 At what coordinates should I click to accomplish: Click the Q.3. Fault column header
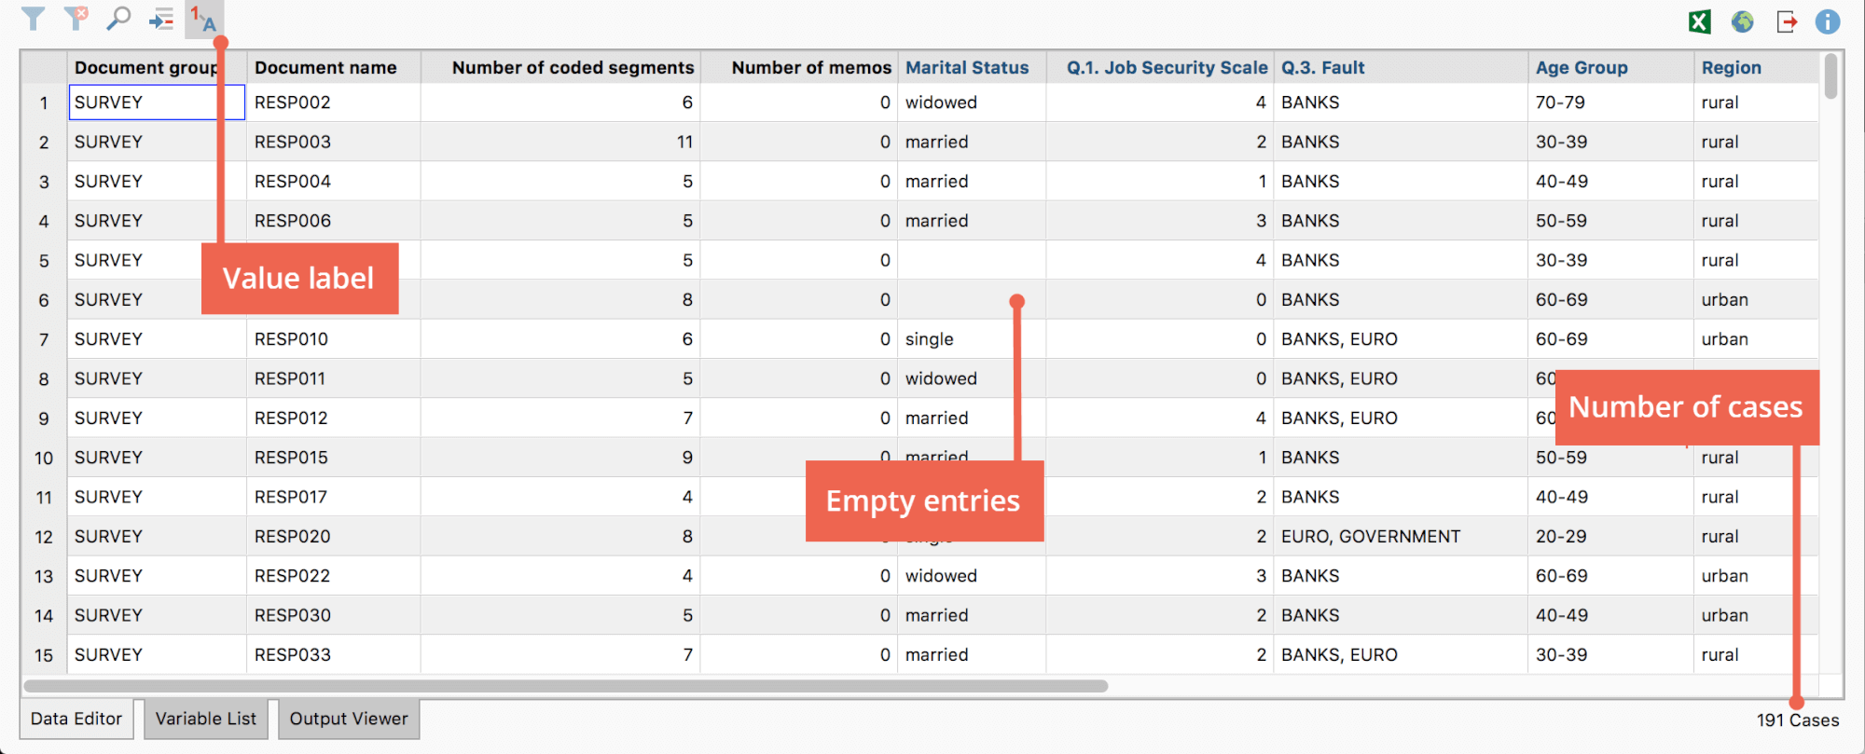(x=1401, y=67)
